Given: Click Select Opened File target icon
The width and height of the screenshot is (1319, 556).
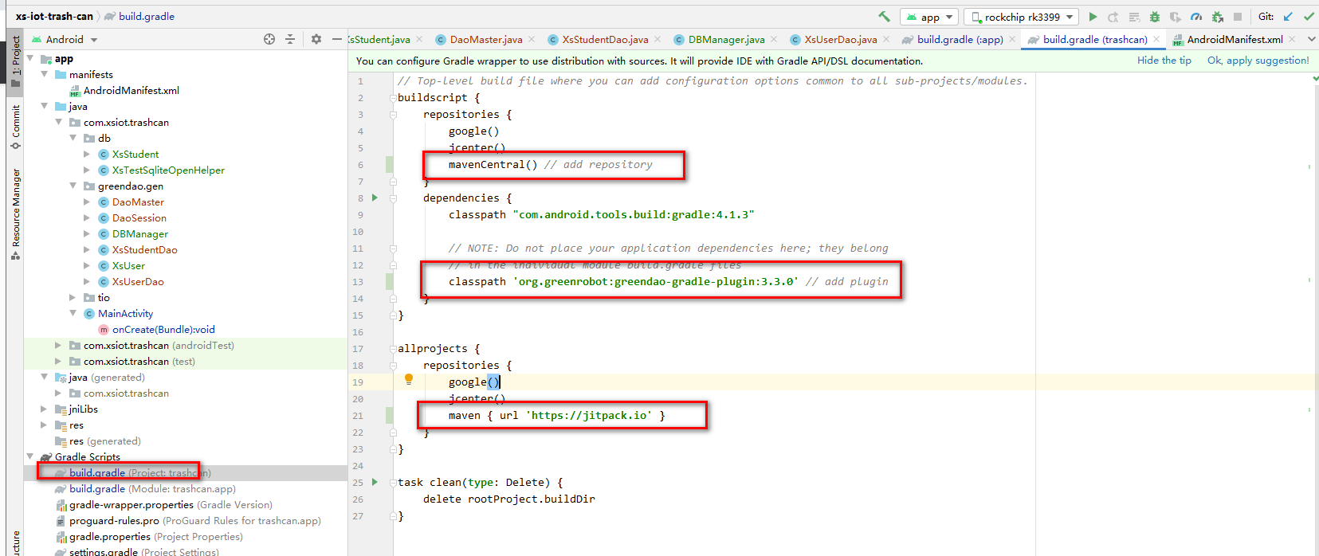Looking at the screenshot, I should pyautogui.click(x=269, y=39).
